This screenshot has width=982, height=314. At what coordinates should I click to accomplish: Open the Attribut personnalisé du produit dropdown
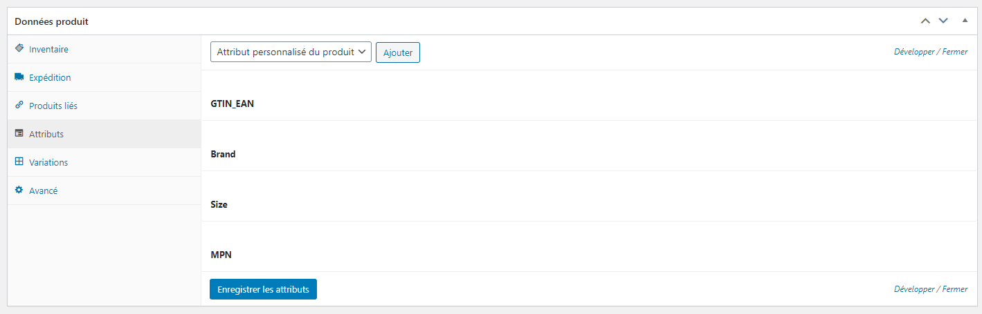[291, 52]
